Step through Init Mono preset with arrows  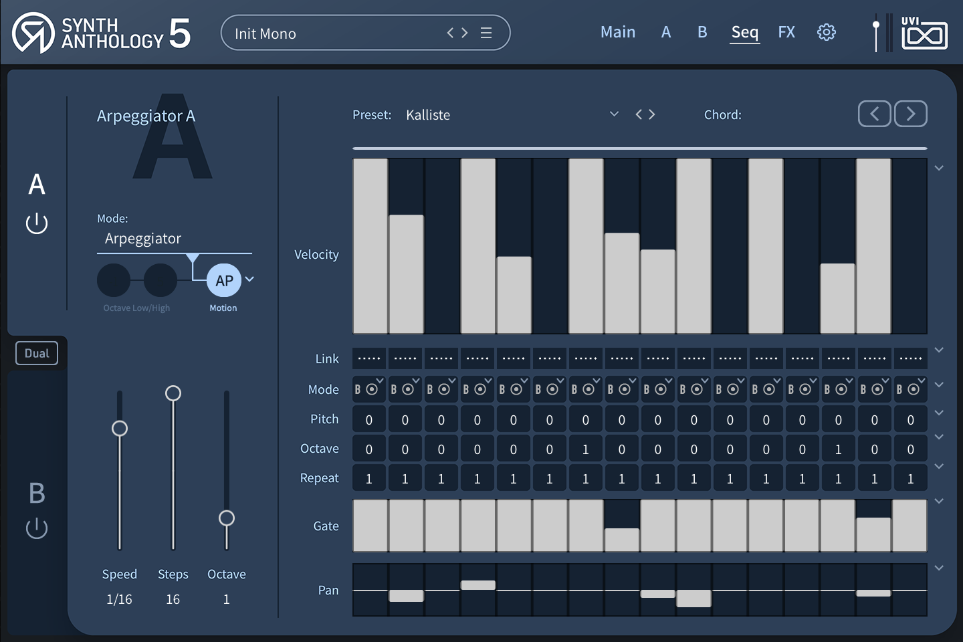(x=457, y=33)
